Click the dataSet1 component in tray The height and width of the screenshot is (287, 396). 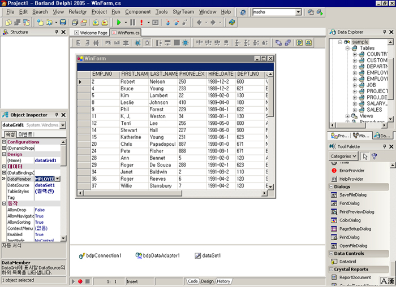[198, 256]
